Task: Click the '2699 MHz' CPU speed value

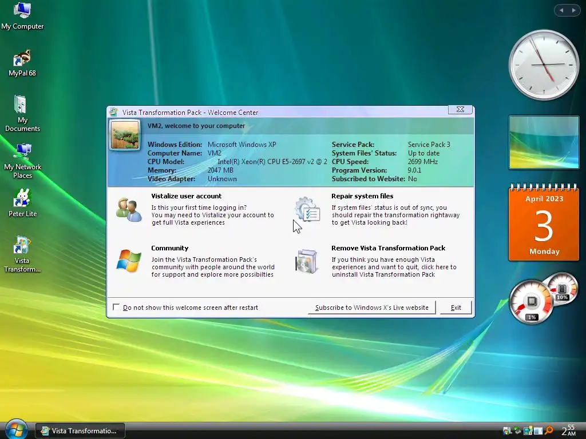Action: [x=423, y=162]
